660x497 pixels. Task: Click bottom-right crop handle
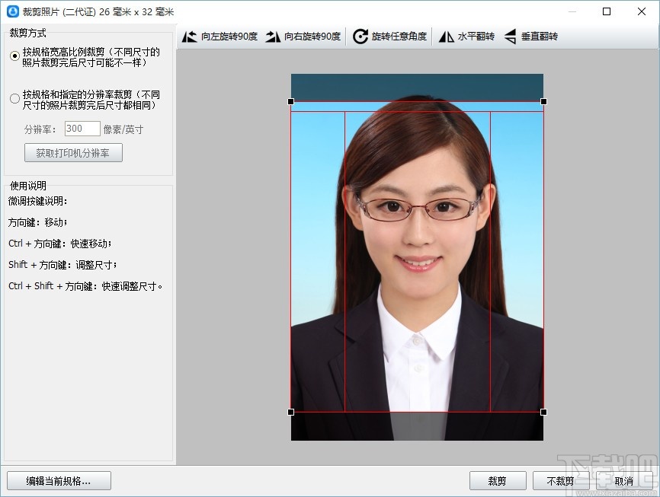click(543, 412)
